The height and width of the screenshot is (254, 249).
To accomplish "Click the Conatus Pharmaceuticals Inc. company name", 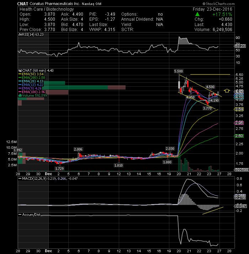I will [55, 4].
